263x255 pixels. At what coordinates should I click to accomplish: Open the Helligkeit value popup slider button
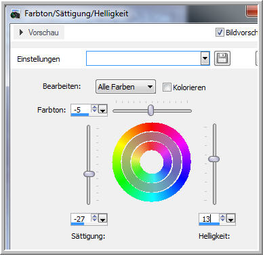point(231,218)
